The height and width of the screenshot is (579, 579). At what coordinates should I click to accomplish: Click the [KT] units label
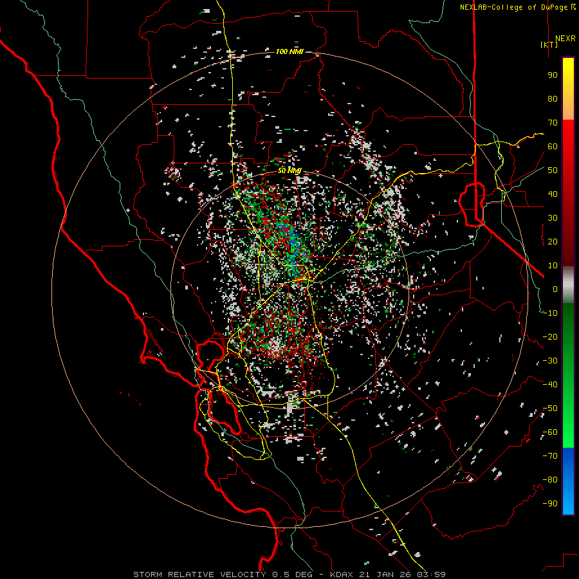pos(549,44)
